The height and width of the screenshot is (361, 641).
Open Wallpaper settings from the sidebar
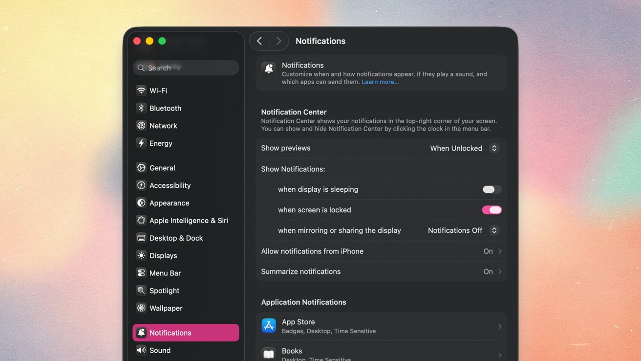point(141,308)
